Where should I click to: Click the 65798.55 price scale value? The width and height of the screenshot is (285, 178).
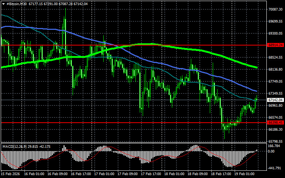pyautogui.click(x=276, y=141)
